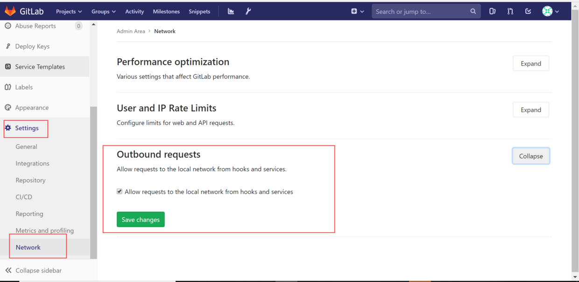
Task: Expand User and IP Rate Limits
Action: [530, 110]
